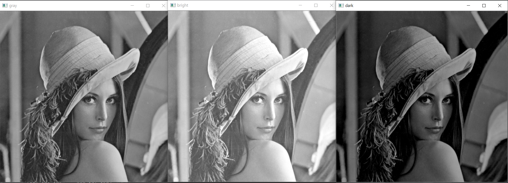
Task: Click the image in the bright window
Action: coord(252,96)
